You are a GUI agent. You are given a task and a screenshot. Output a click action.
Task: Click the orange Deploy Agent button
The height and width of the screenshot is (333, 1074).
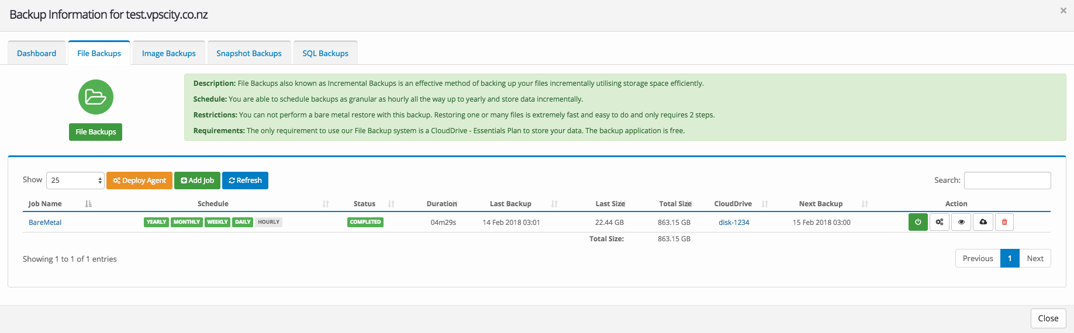[x=139, y=181]
